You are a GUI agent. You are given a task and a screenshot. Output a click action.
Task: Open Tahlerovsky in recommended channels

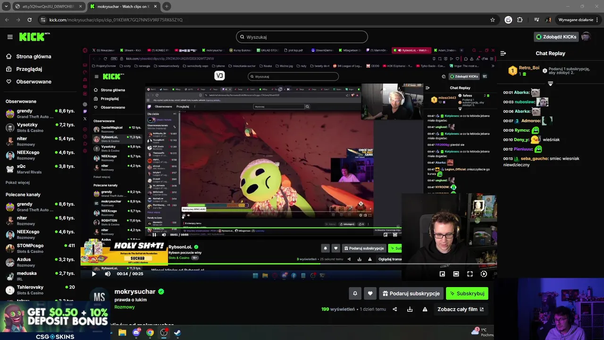(40, 290)
